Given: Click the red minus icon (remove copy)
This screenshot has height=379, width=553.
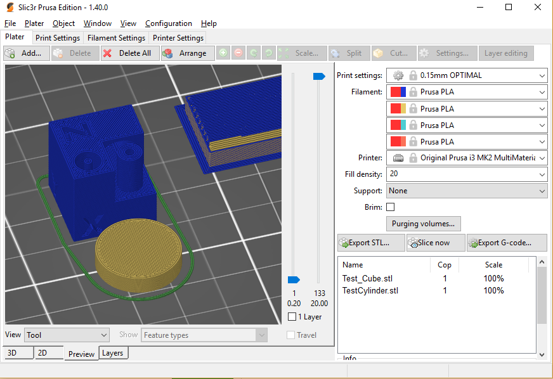Looking at the screenshot, I should 238,53.
